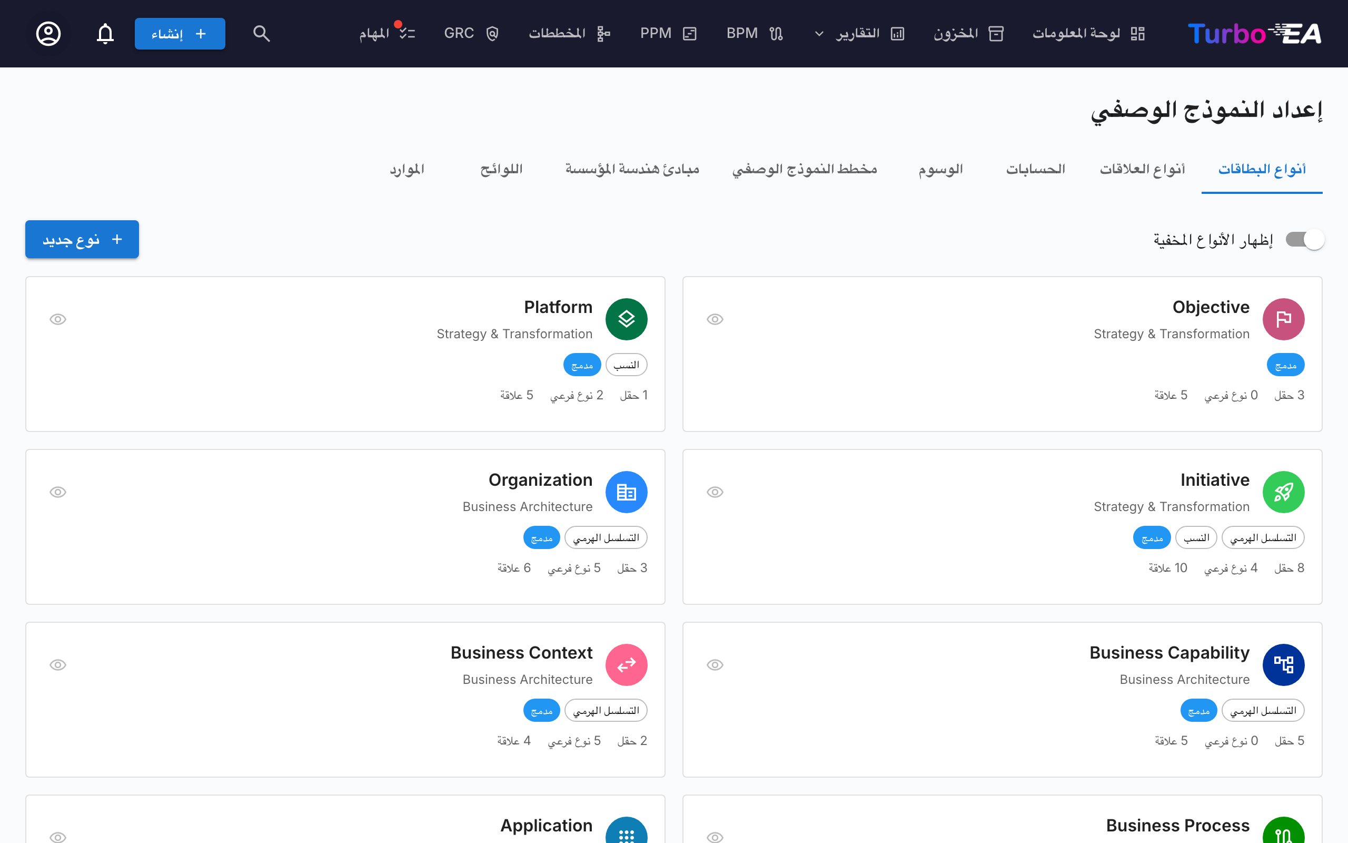
Task: Open the Business Process card title
Action: [x=1177, y=826]
